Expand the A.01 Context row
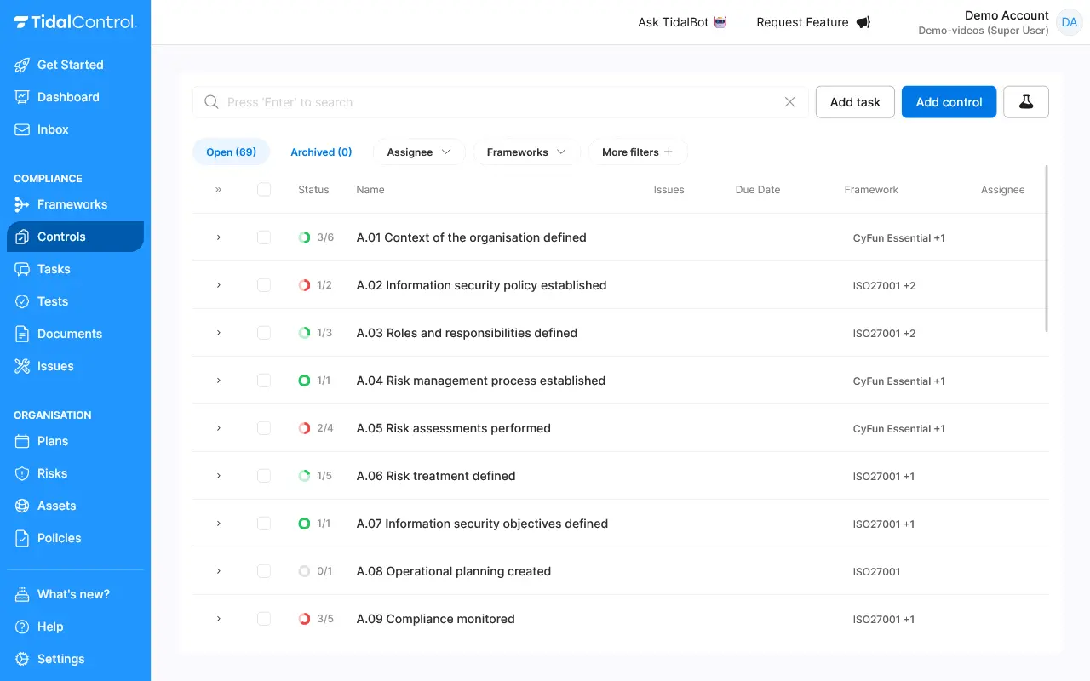The width and height of the screenshot is (1090, 681). coord(218,237)
